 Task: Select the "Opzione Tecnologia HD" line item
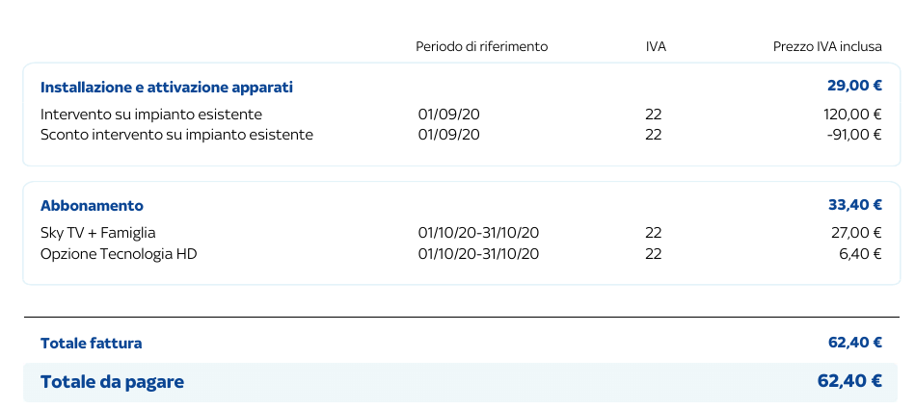pyautogui.click(x=119, y=254)
